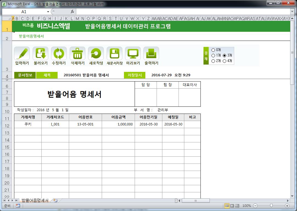The width and height of the screenshot is (297, 211).
Task: Open the Name Box dropdown arrow
Action: (48, 12)
